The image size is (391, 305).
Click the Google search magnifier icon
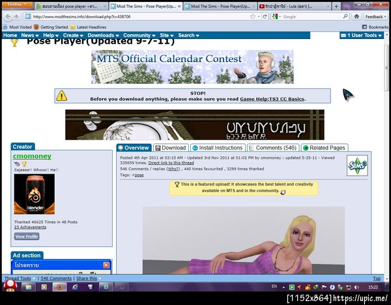tap(345, 16)
